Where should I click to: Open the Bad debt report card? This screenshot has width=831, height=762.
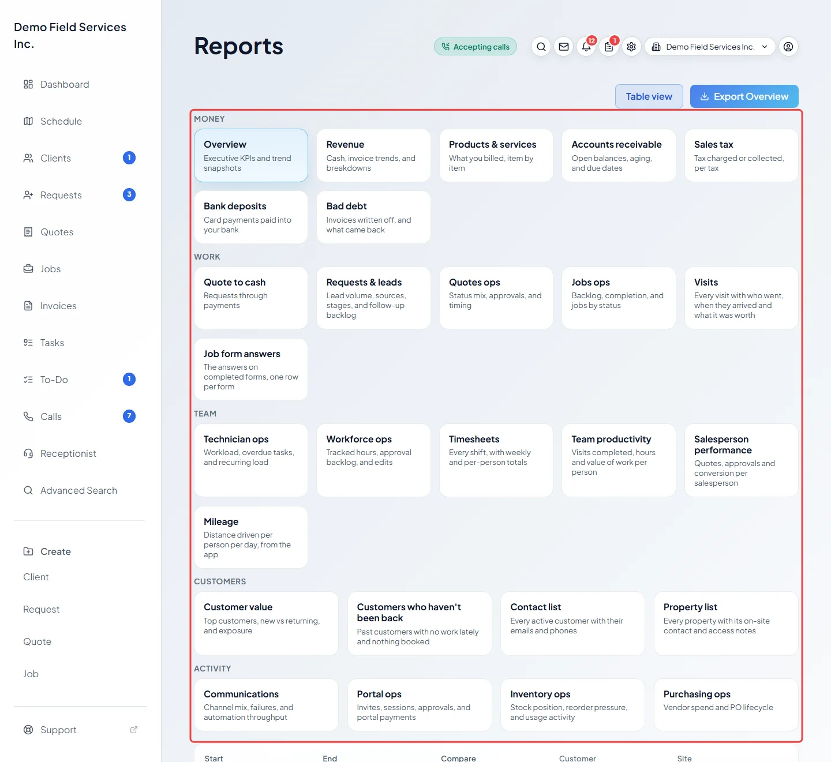tap(373, 217)
